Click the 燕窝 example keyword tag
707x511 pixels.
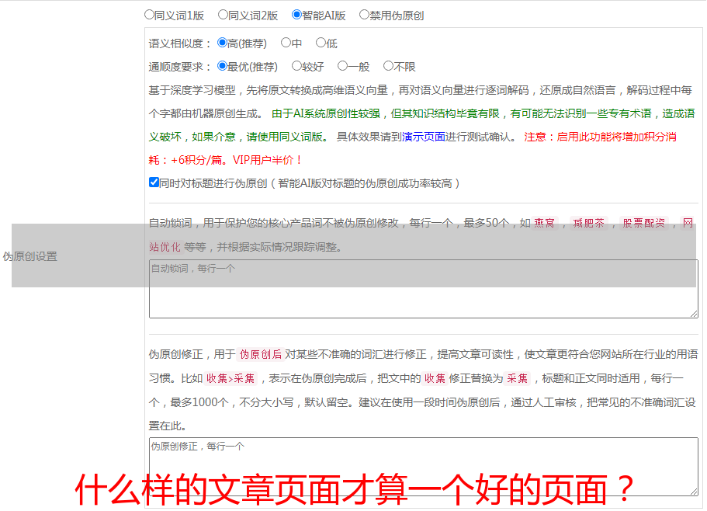click(x=544, y=223)
